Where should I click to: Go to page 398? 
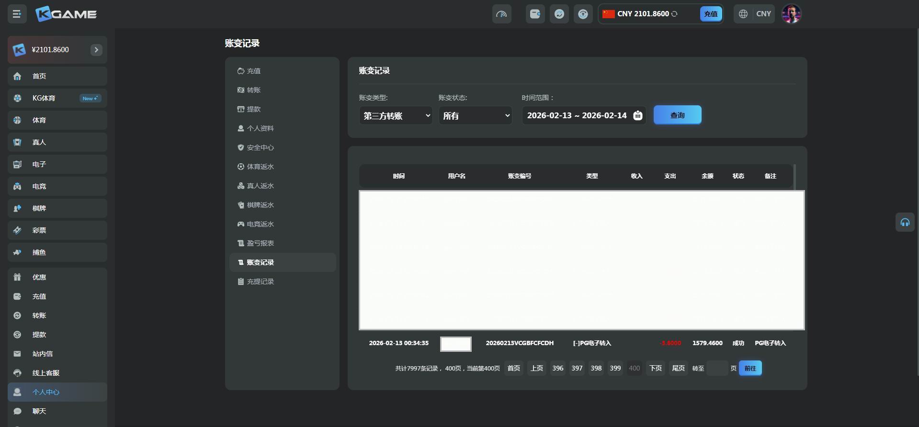point(596,368)
